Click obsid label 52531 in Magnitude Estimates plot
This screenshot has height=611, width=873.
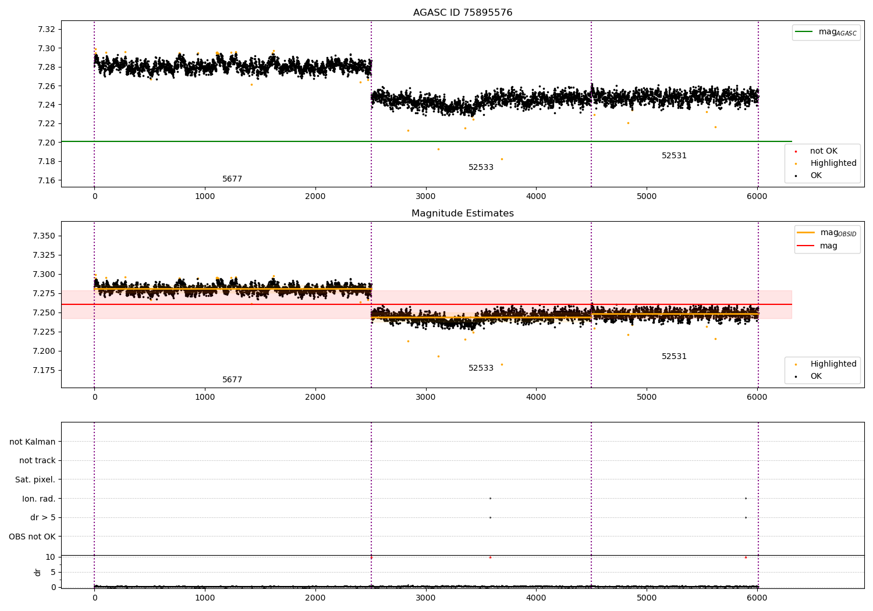pos(674,357)
